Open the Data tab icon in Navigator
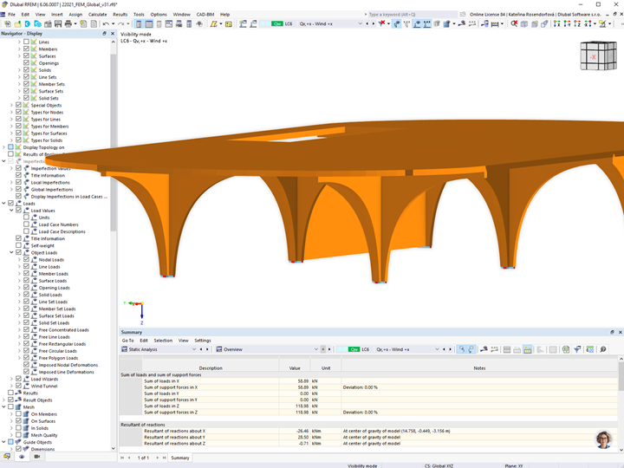This screenshot has width=624, height=468. [8, 457]
